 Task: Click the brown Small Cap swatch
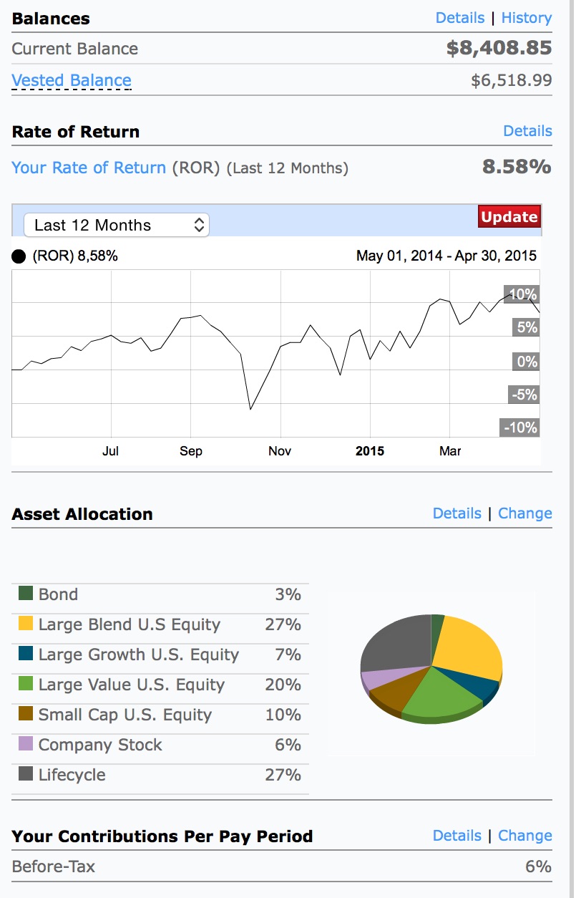click(x=26, y=714)
